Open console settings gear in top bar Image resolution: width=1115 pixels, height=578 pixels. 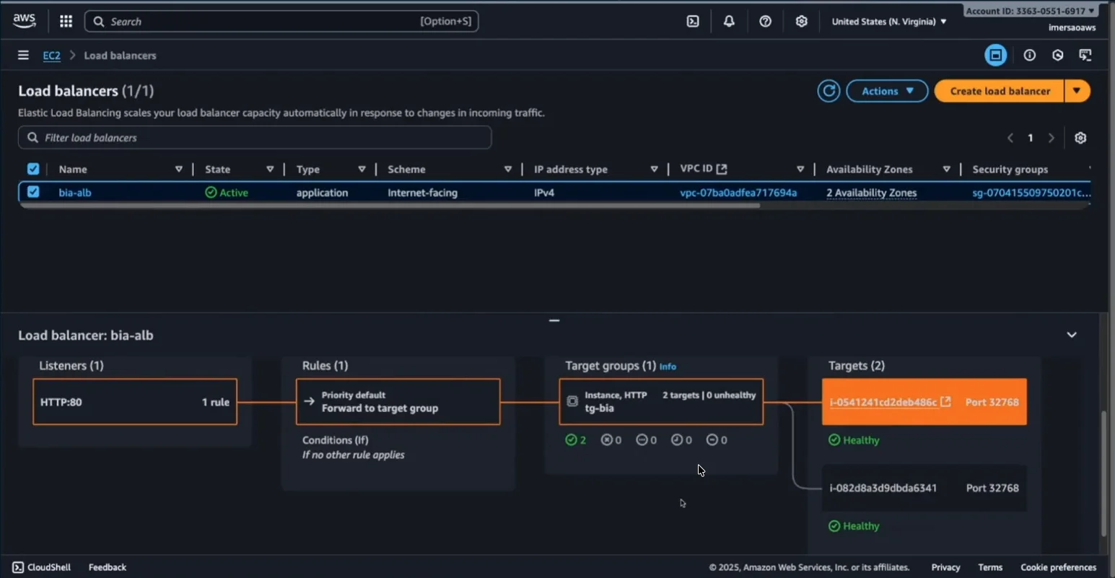pos(801,22)
